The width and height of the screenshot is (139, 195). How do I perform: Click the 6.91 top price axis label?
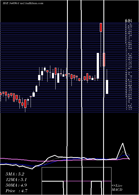128,20
